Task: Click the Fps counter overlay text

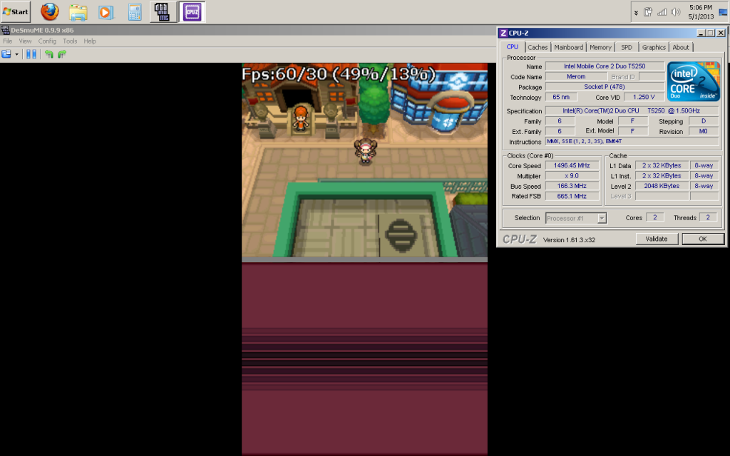Action: 339,73
